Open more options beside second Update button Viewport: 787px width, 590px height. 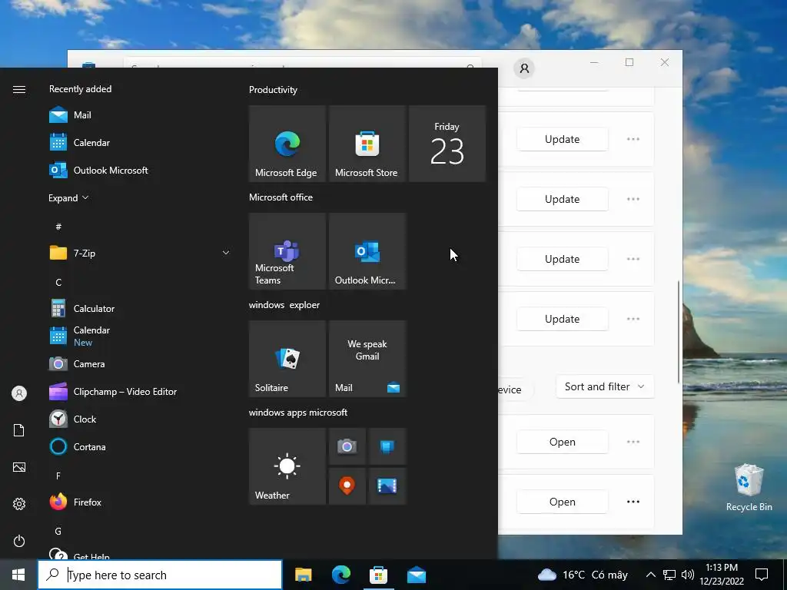(633, 199)
